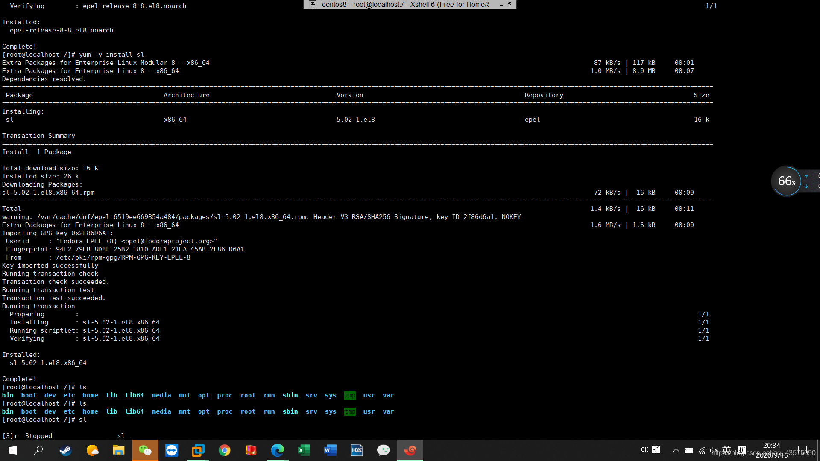Open the chat-bubble terminal app in taskbar

(384, 450)
